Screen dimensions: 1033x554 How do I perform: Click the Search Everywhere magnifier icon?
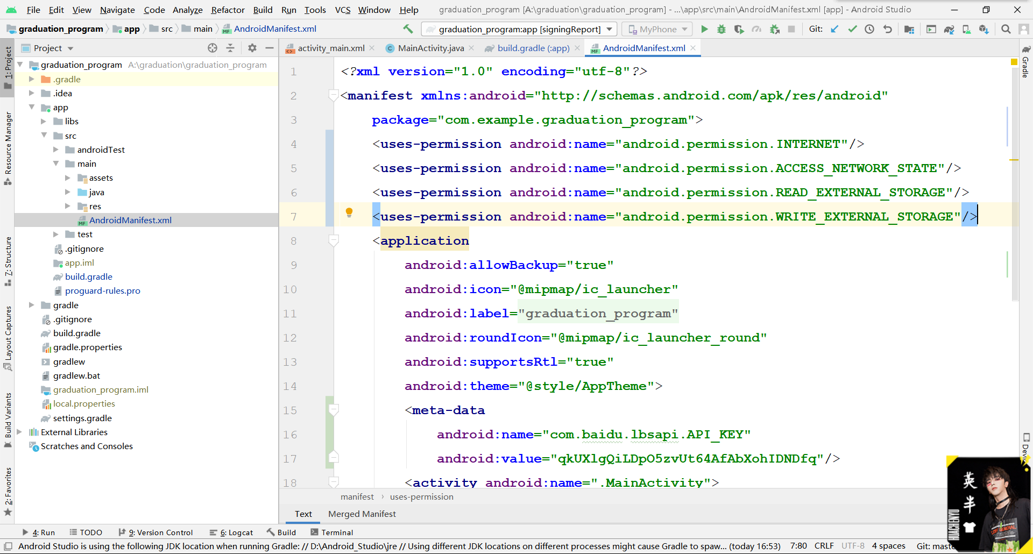coord(1006,29)
